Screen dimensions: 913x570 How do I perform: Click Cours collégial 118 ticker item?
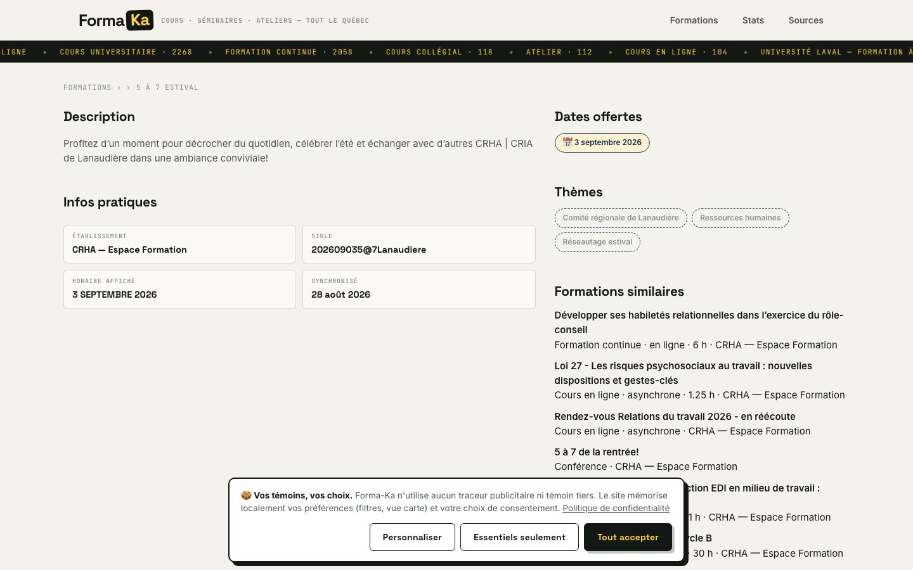click(x=439, y=52)
